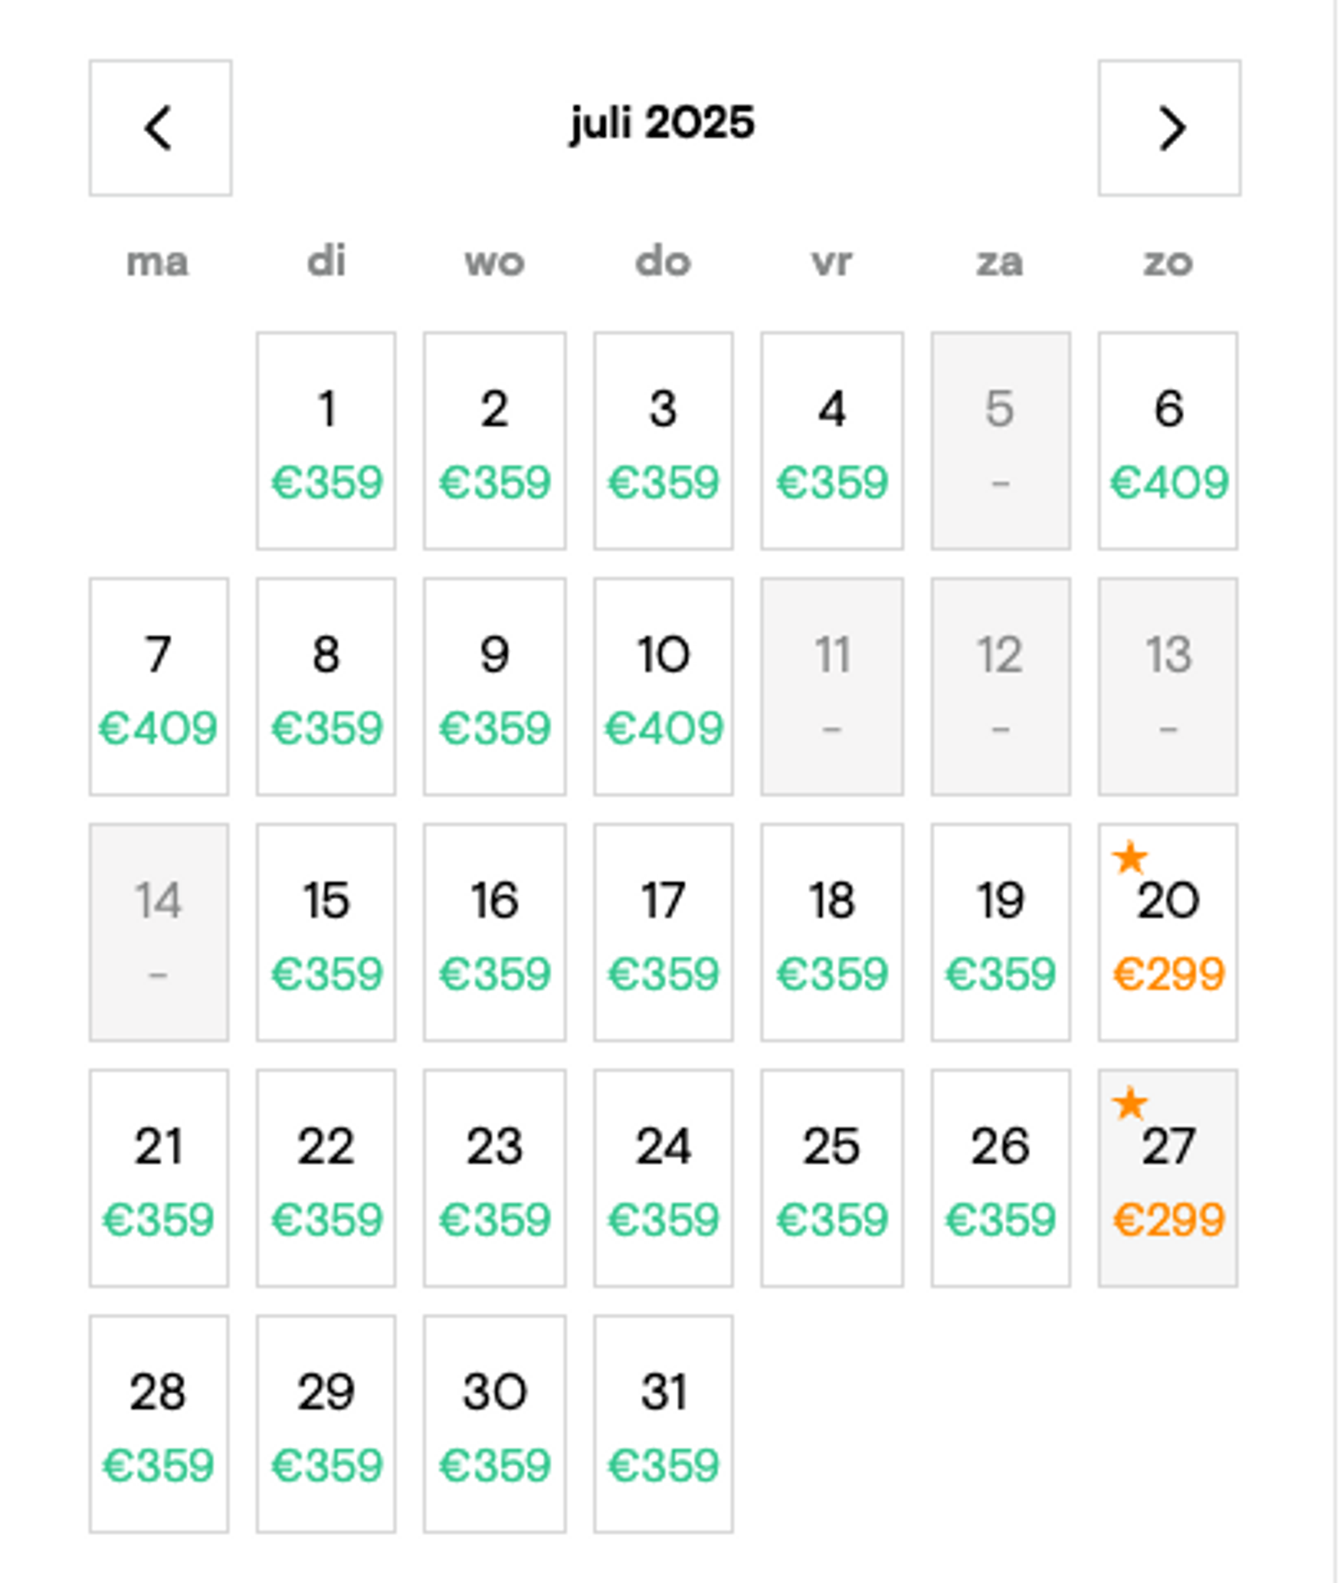Image resolution: width=1340 pixels, height=1583 pixels.
Task: Pick July 10 for €409
Action: coord(663,686)
